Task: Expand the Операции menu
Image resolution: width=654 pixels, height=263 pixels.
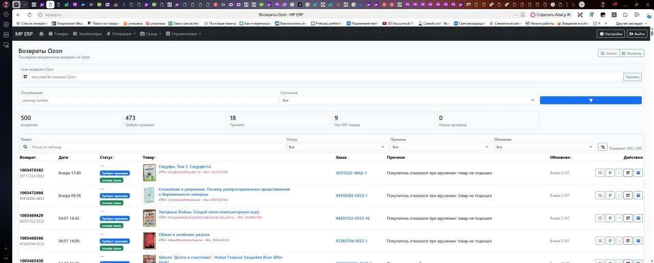Action: click(x=121, y=34)
